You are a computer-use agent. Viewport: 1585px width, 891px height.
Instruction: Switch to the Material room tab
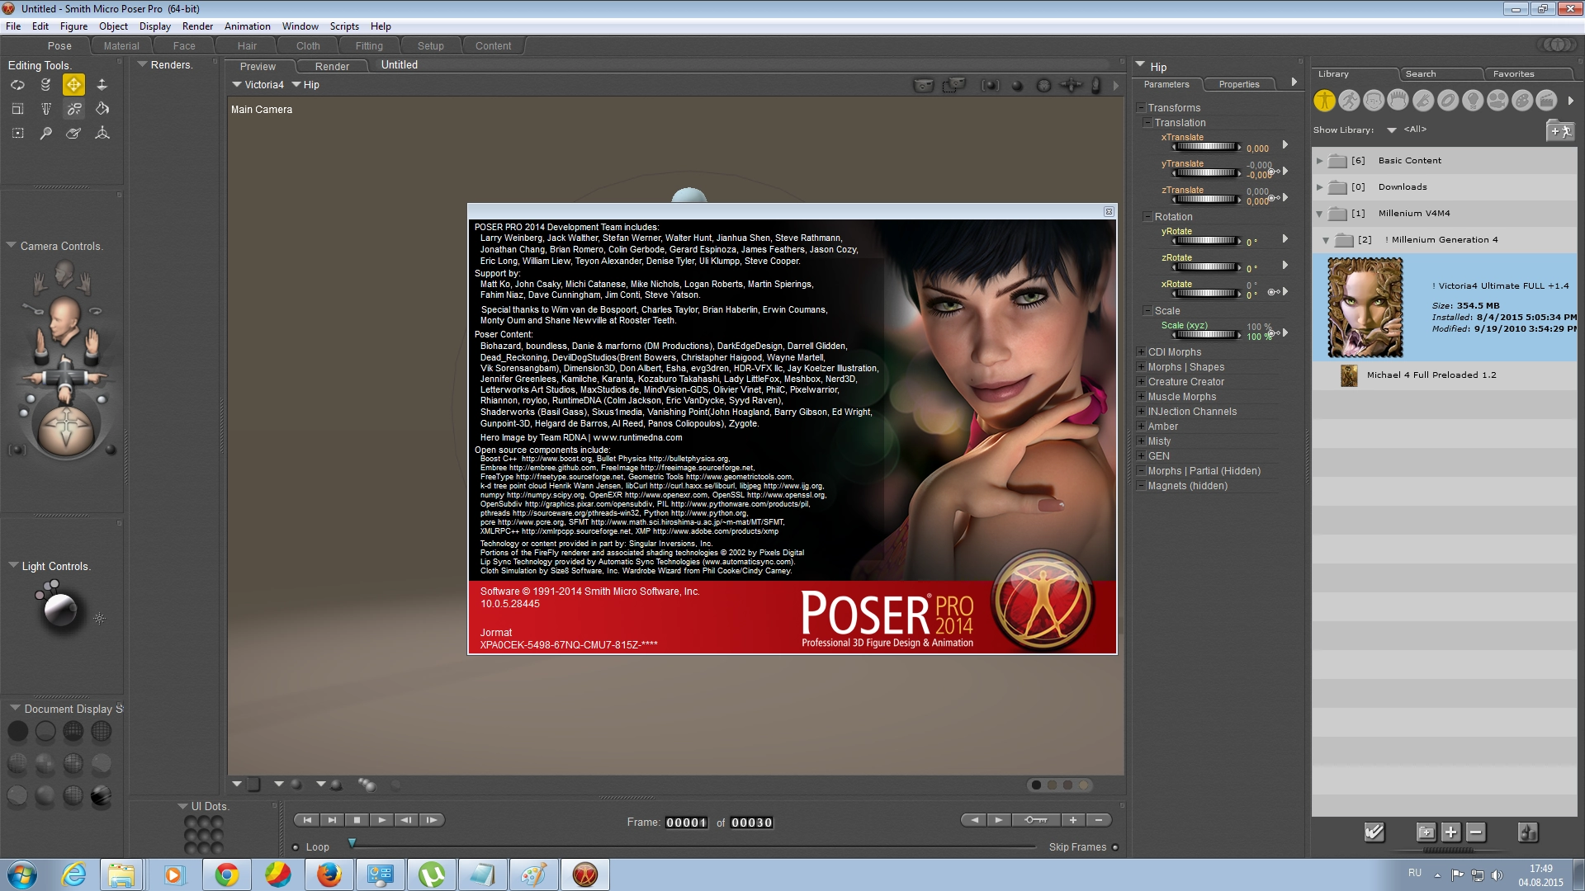coord(121,46)
